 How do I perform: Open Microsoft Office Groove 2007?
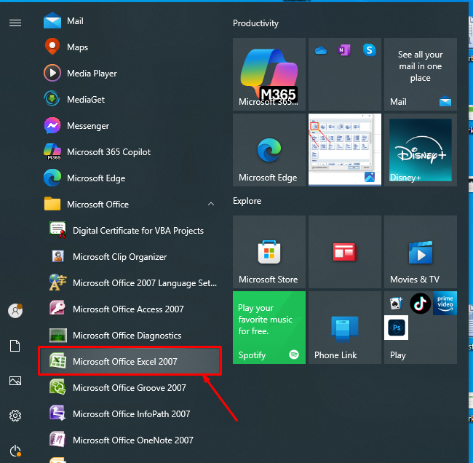pos(130,387)
